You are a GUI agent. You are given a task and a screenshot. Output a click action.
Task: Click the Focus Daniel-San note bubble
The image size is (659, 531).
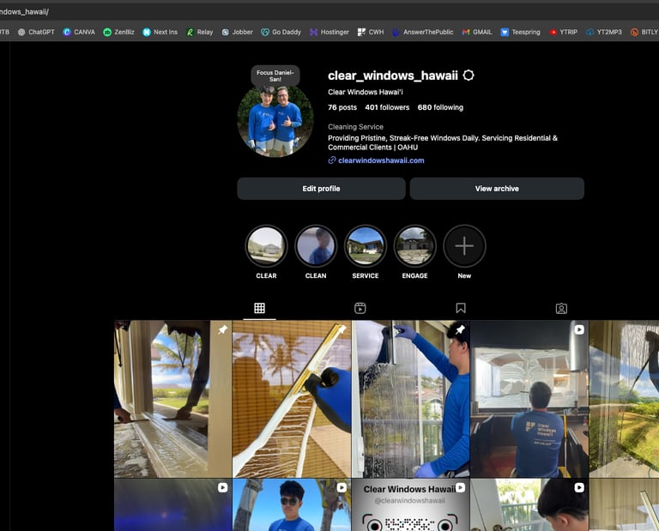pyautogui.click(x=275, y=75)
